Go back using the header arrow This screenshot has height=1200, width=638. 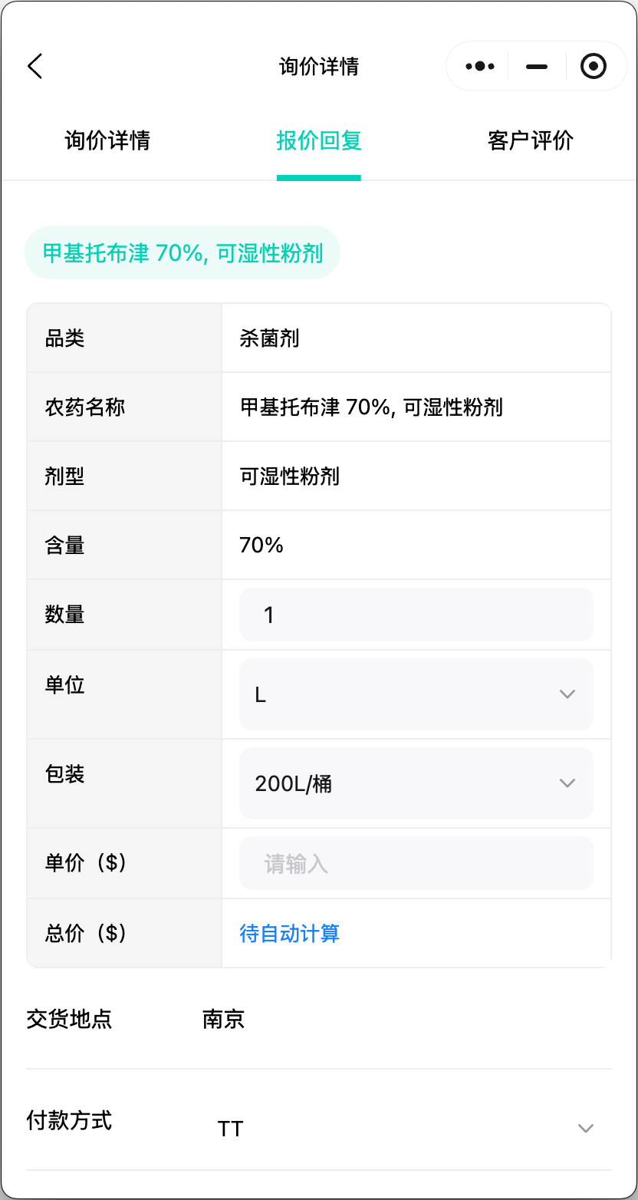[x=35, y=67]
